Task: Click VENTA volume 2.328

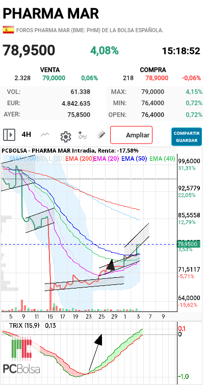Action: pyautogui.click(x=22, y=78)
